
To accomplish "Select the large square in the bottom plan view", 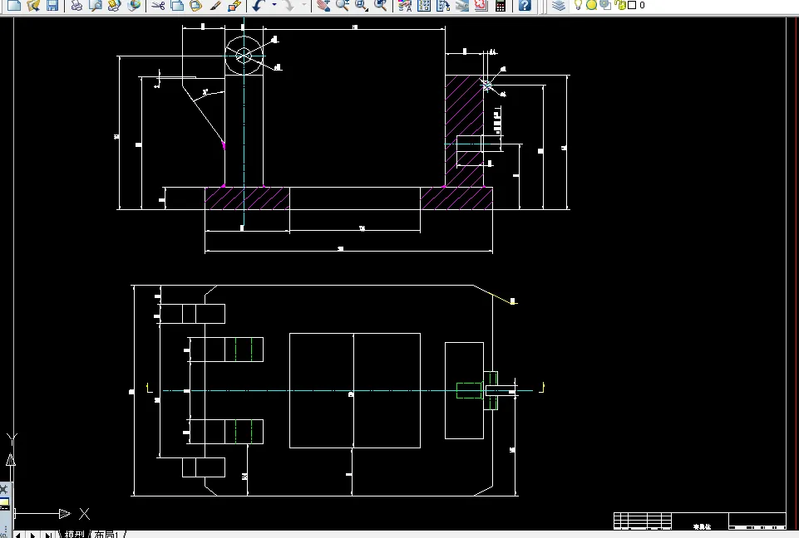I will [355, 390].
